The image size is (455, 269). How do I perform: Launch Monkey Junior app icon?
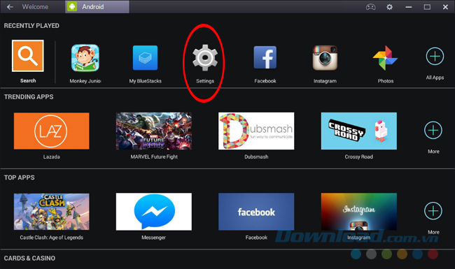click(85, 58)
